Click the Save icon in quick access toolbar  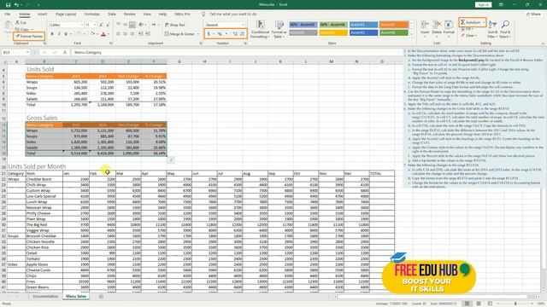8,5
